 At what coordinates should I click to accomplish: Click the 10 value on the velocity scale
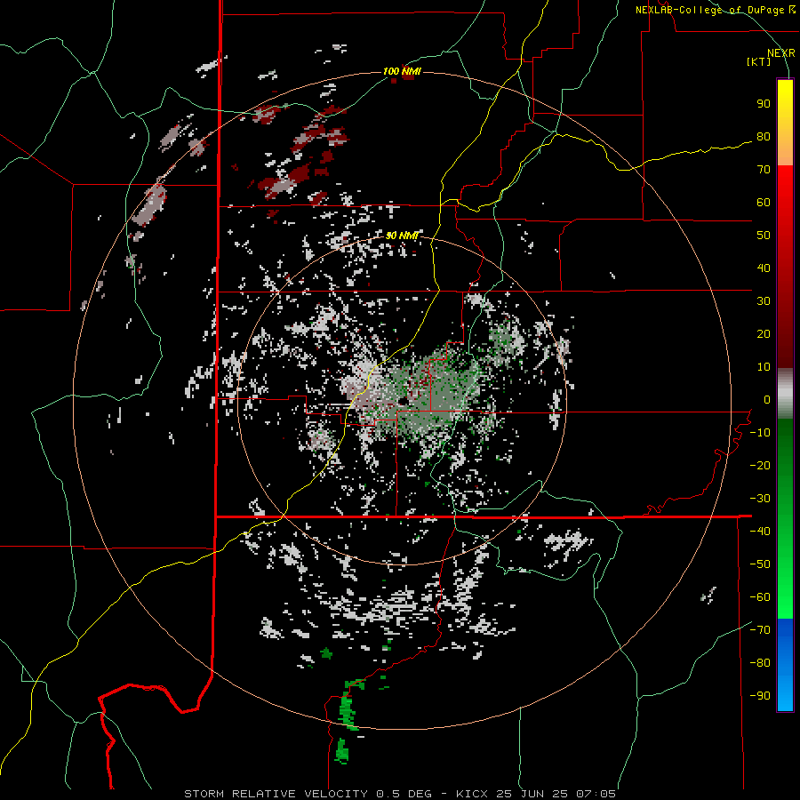pyautogui.click(x=764, y=367)
